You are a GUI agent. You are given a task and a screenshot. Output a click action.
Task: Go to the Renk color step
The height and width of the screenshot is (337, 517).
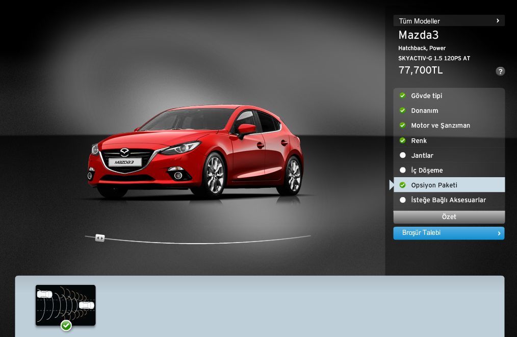click(419, 140)
